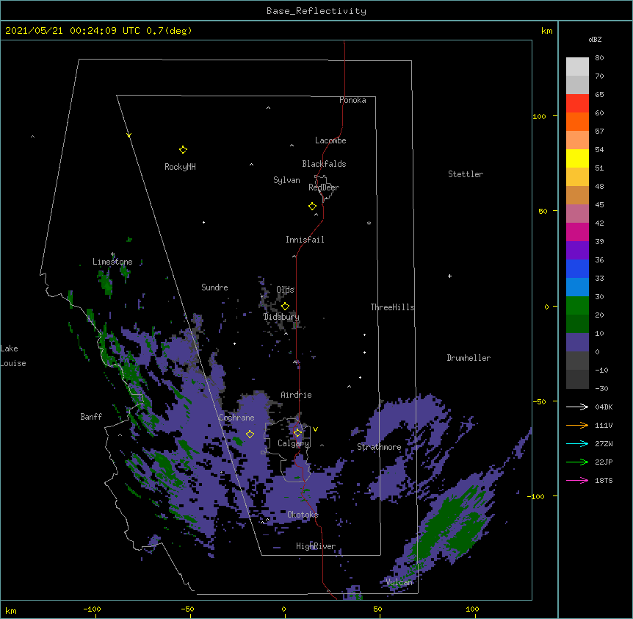Click the Ponoka city label

tap(352, 100)
